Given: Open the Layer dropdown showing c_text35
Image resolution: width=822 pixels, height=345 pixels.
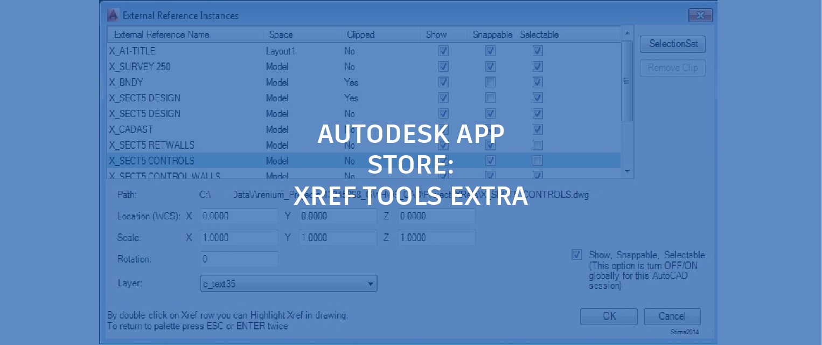Looking at the screenshot, I should (289, 284).
